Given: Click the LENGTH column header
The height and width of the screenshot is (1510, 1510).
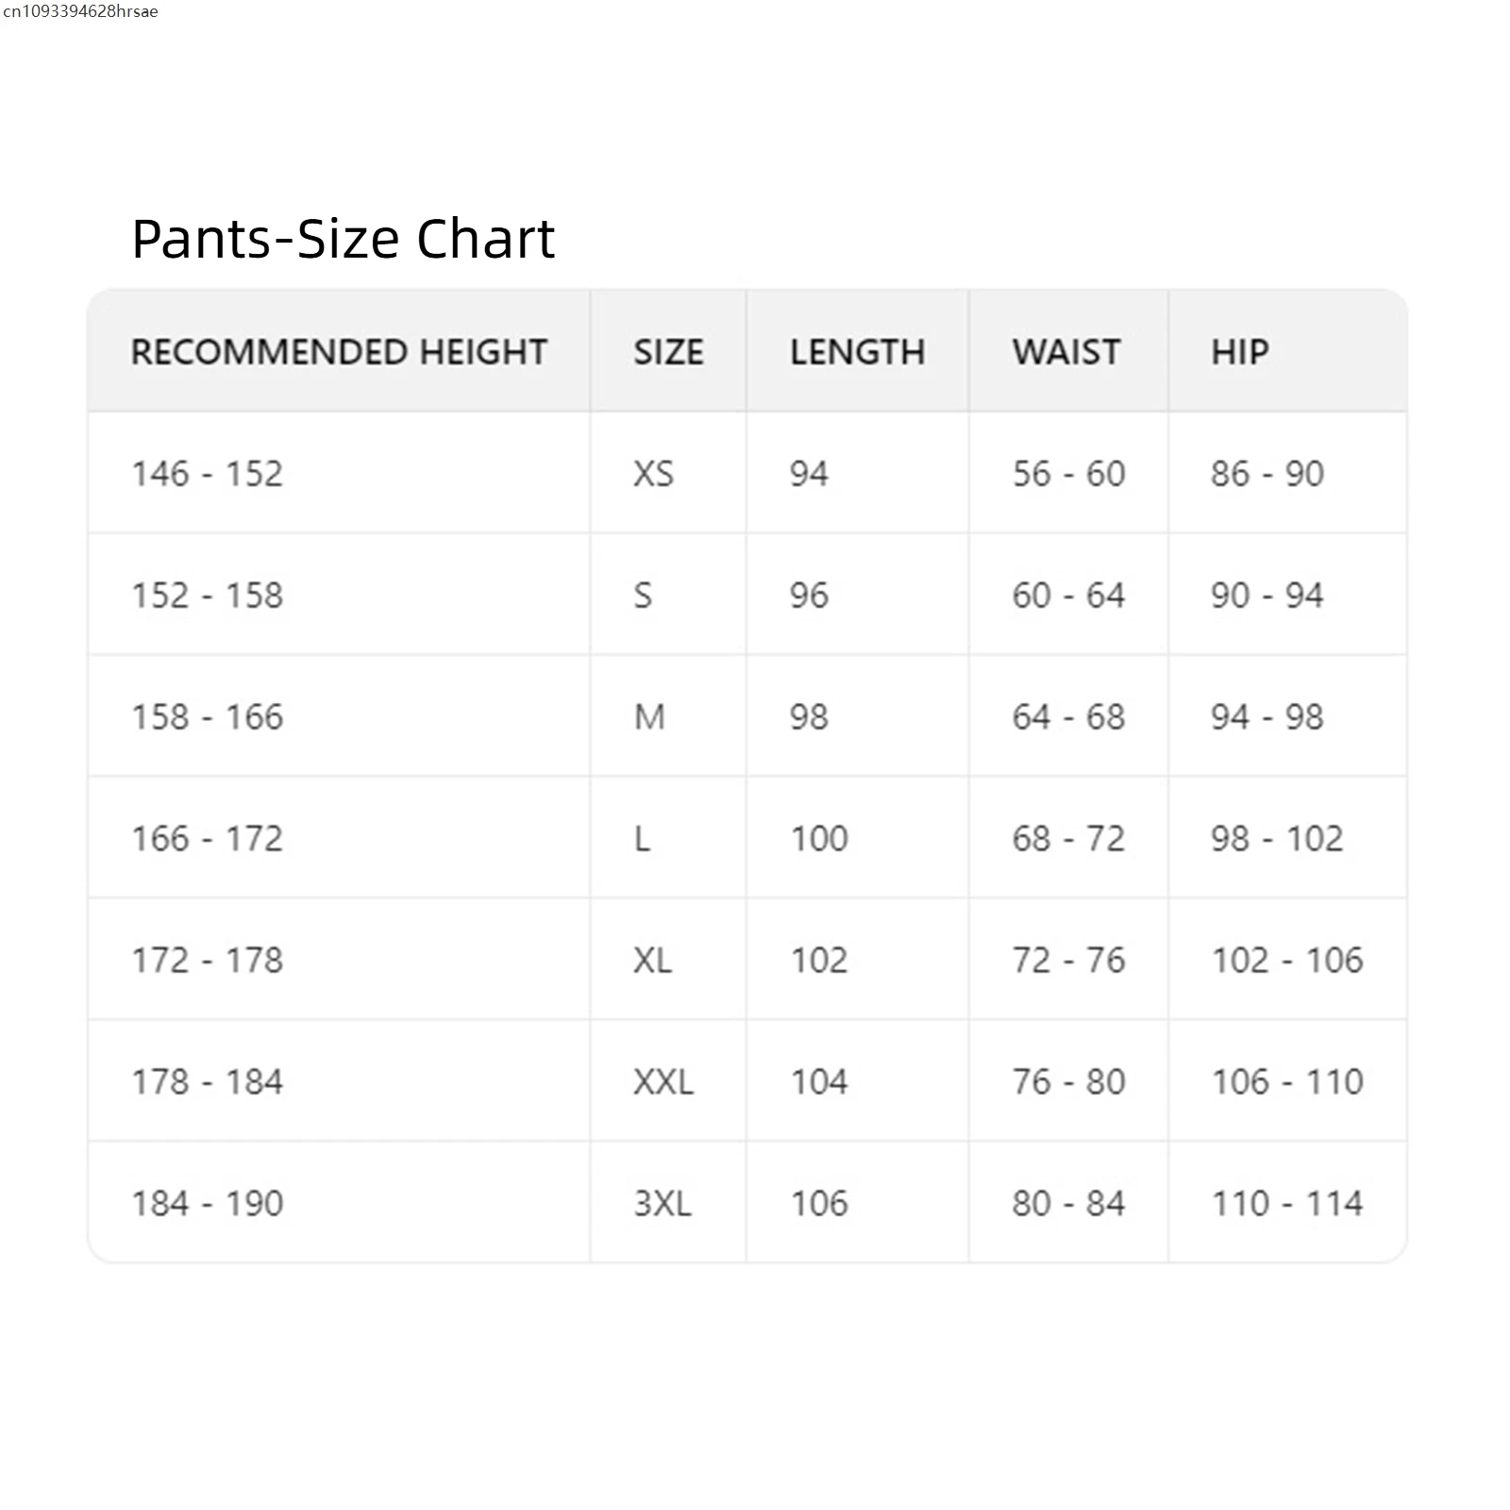Looking at the screenshot, I should 857,352.
